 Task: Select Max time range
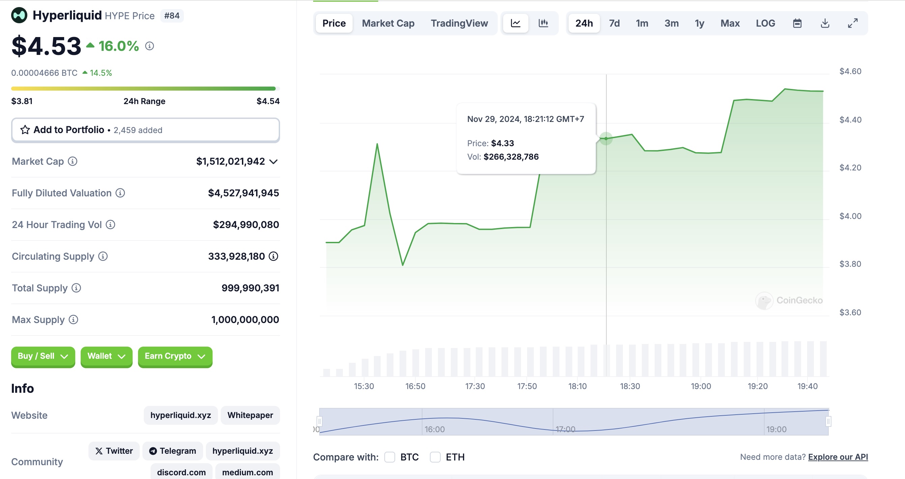730,23
